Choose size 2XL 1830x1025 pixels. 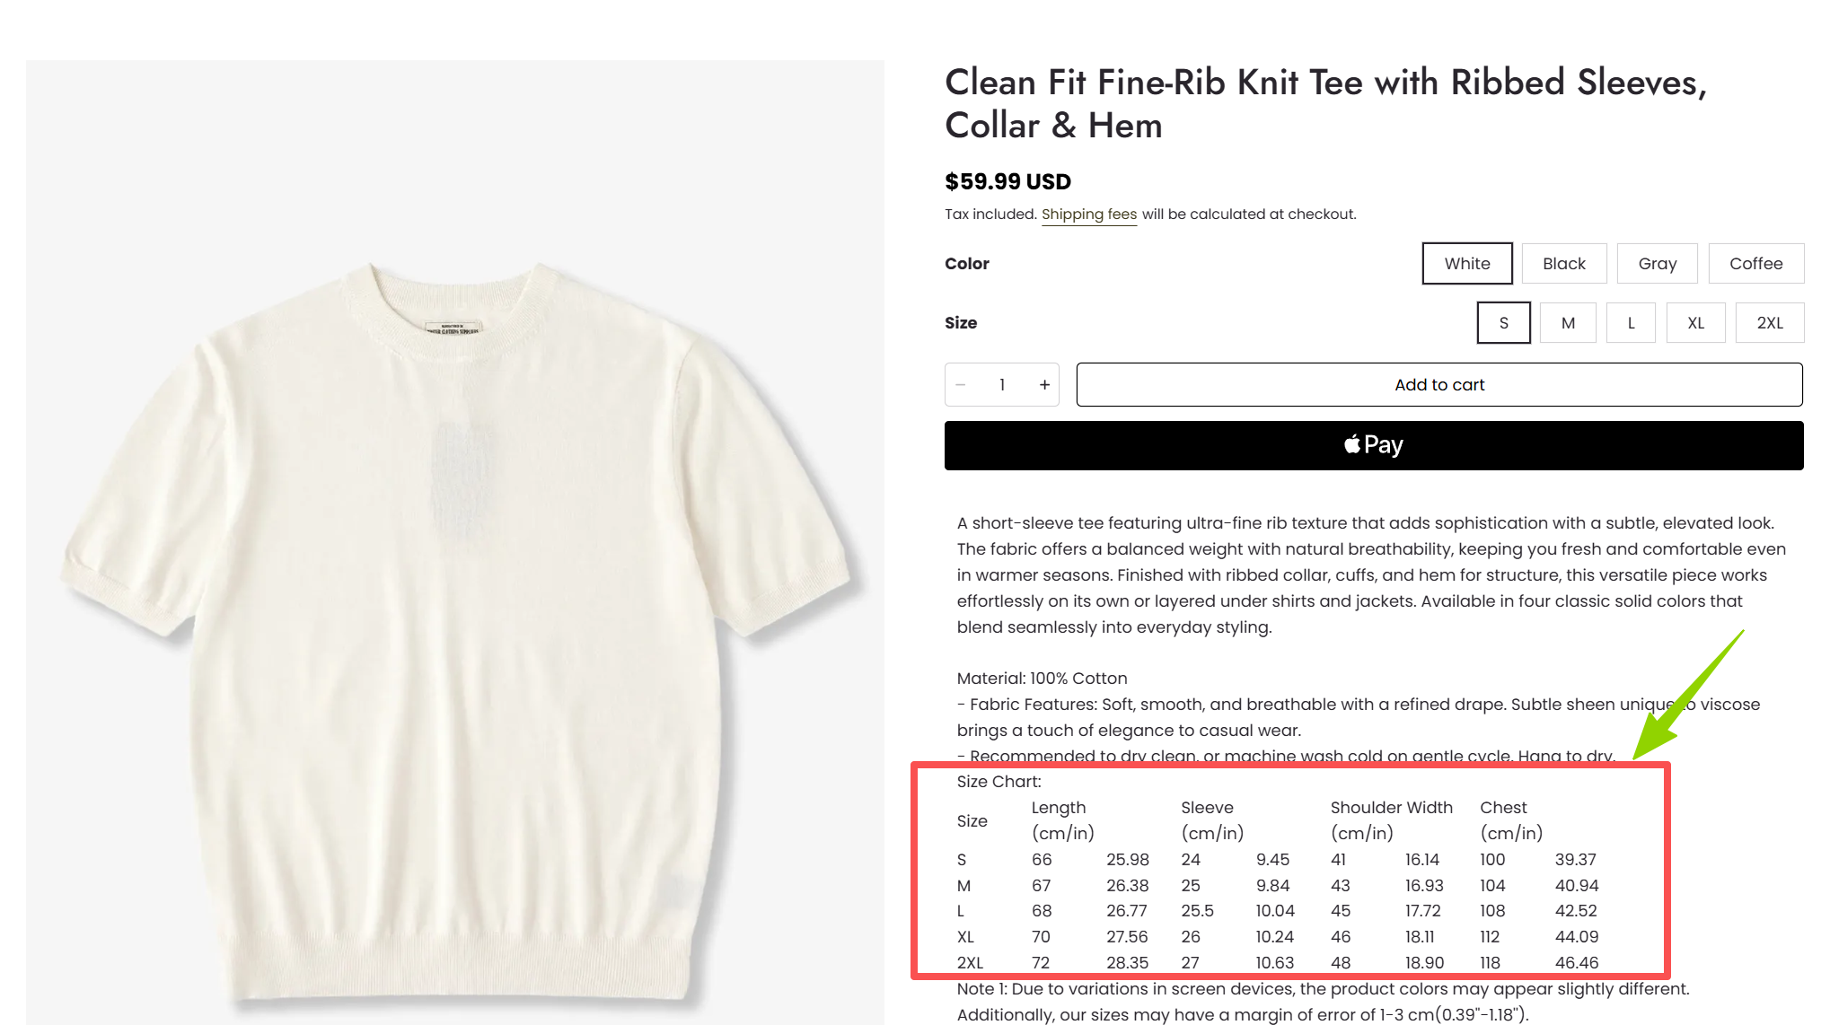pyautogui.click(x=1769, y=323)
